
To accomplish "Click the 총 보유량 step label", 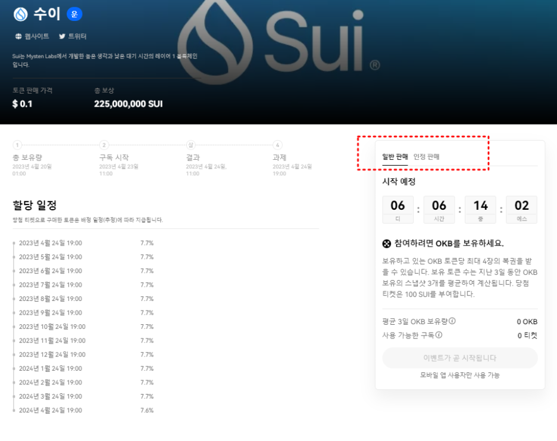I will pos(27,157).
